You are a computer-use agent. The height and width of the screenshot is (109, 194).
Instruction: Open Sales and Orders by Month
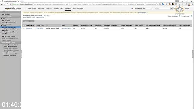[x=8, y=36]
